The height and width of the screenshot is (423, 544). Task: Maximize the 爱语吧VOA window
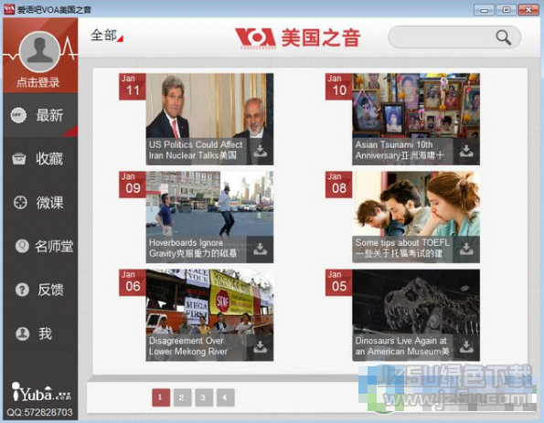tap(506, 10)
